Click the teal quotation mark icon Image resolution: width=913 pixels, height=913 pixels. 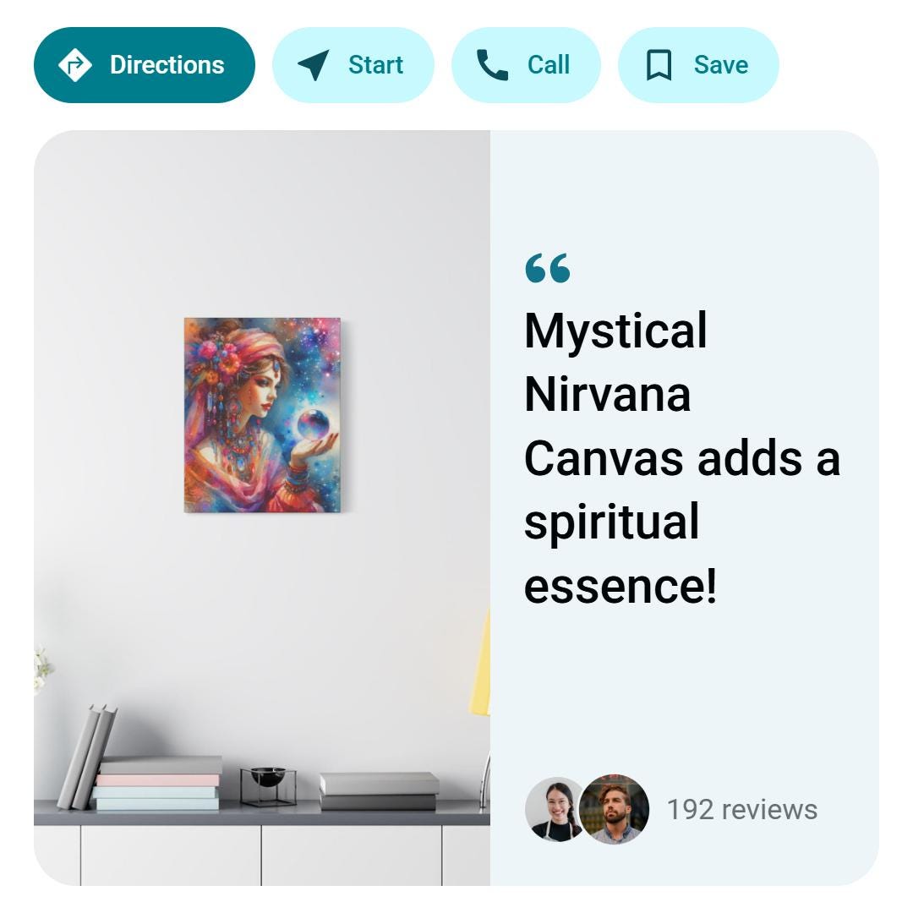[x=547, y=268]
